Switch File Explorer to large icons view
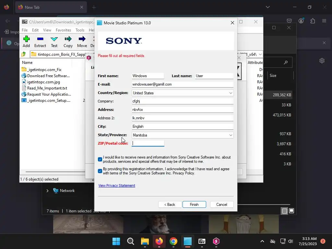Viewport: 332px width, 249px height. click(291, 211)
